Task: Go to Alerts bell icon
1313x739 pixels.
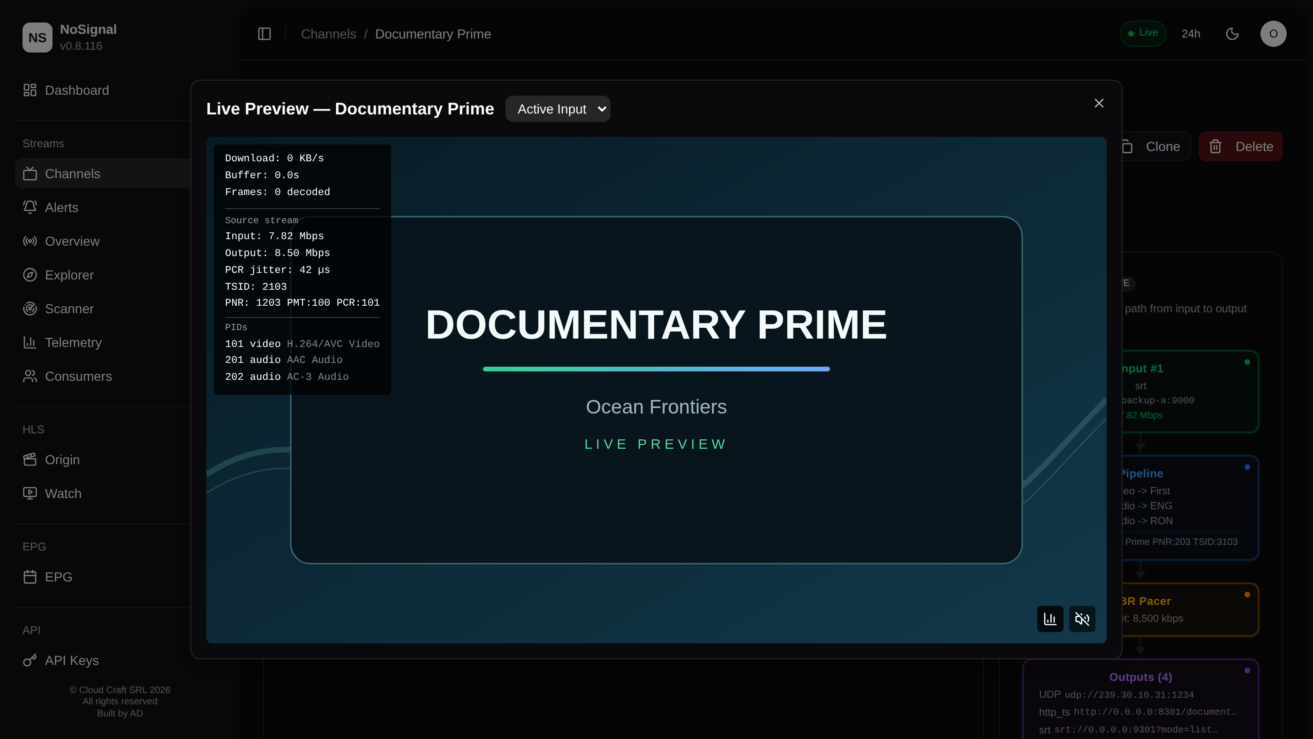Action: 30,207
